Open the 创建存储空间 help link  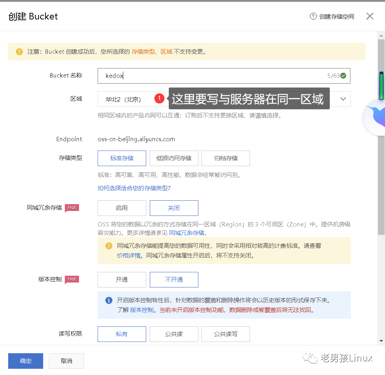coord(336,16)
